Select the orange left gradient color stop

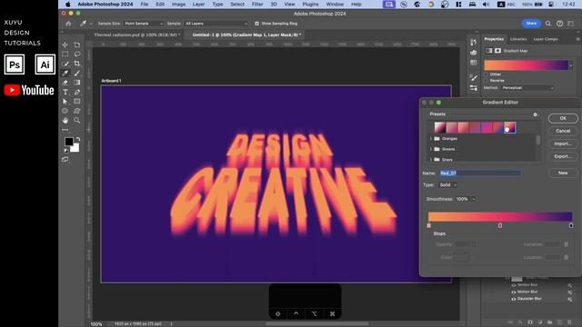point(429,225)
